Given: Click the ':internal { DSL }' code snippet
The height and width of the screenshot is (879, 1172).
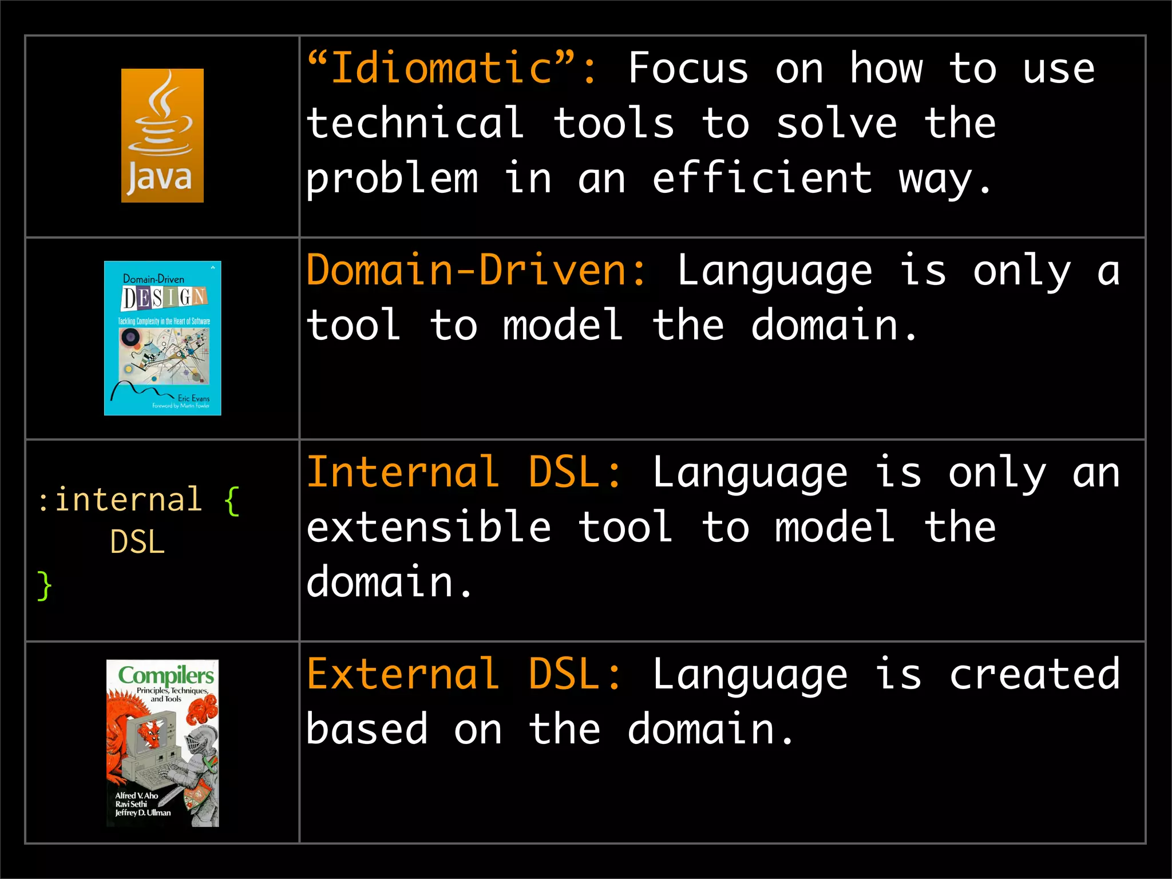Looking at the screenshot, I should coord(138,542).
